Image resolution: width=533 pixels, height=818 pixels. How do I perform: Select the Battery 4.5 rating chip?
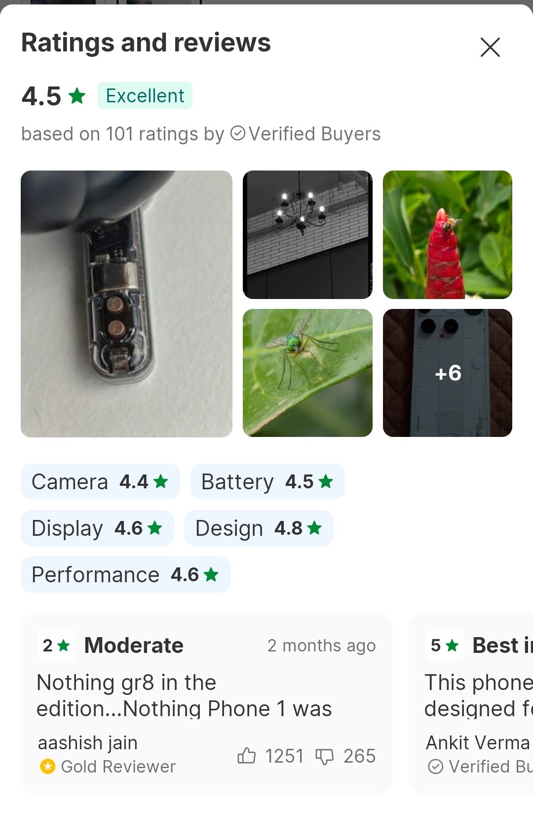click(267, 481)
